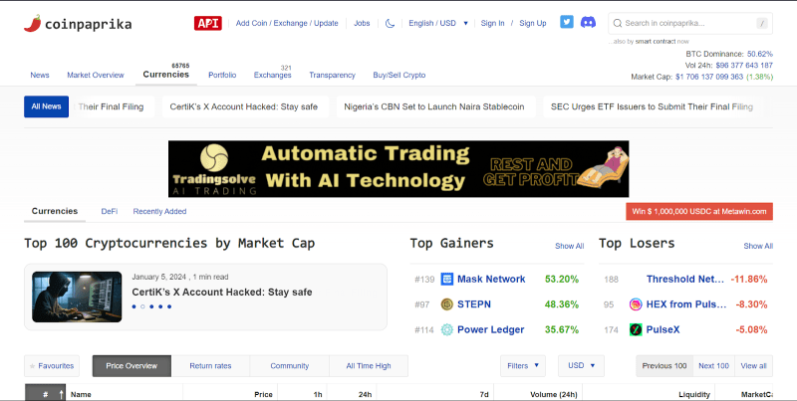Click the Power Ledger coin icon

click(446, 329)
